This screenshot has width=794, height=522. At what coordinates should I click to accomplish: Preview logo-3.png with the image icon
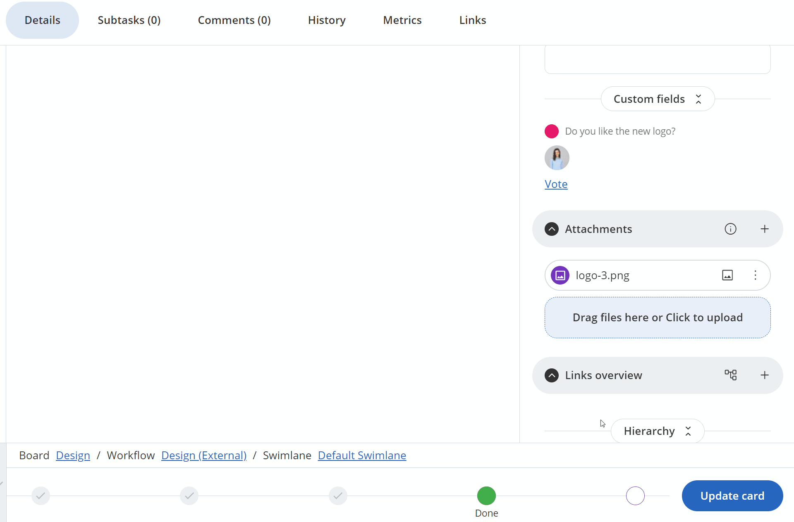(727, 275)
